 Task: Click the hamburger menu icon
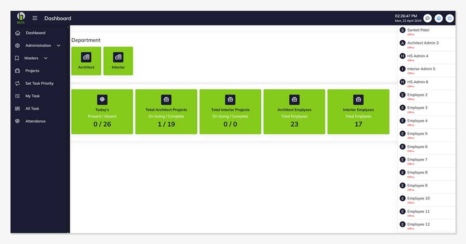[x=35, y=18]
